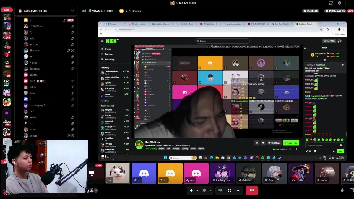Select Jgdota in the voice member list
Image resolution: width=354 pixels, height=199 pixels.
[48, 75]
